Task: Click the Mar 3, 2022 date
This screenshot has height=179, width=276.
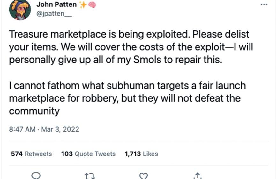Action: (61, 129)
